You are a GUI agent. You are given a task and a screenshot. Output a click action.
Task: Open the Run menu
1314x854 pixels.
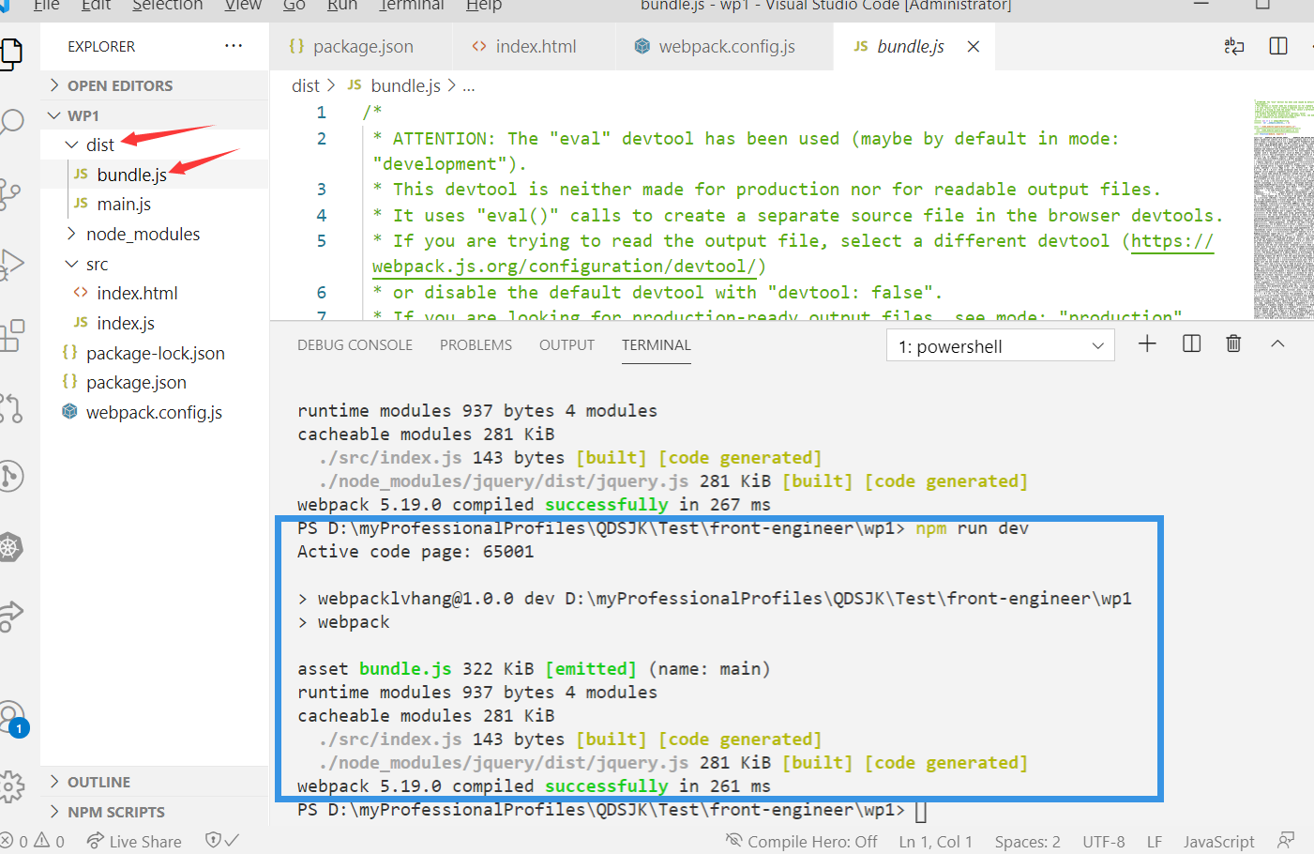point(342,6)
